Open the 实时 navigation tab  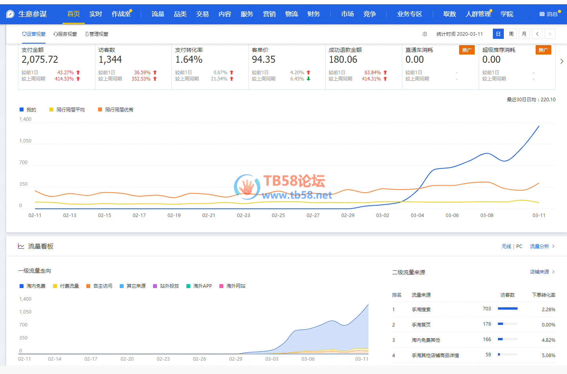point(95,14)
